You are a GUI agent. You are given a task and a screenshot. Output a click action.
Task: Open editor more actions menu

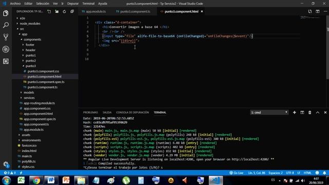325,11
